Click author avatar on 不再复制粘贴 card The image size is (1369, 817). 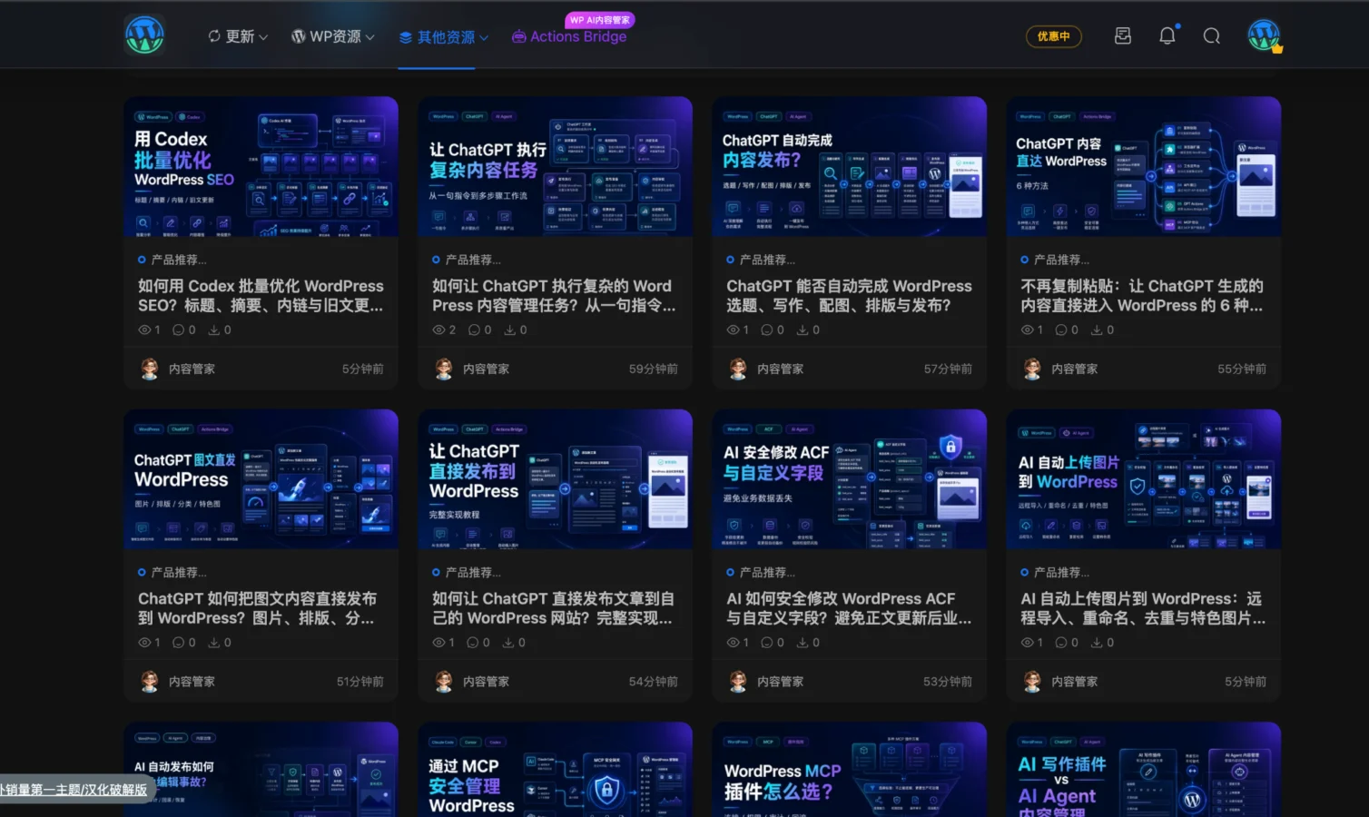click(1032, 369)
